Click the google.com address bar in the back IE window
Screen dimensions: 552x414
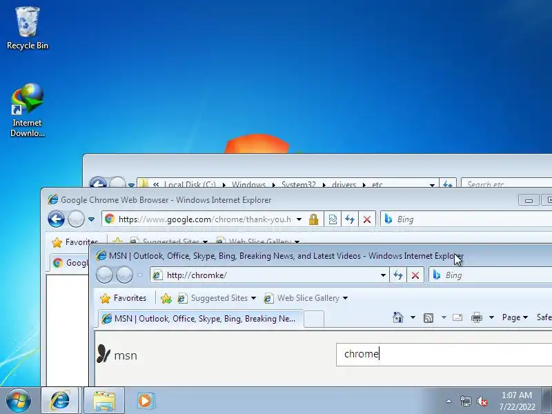(x=204, y=219)
